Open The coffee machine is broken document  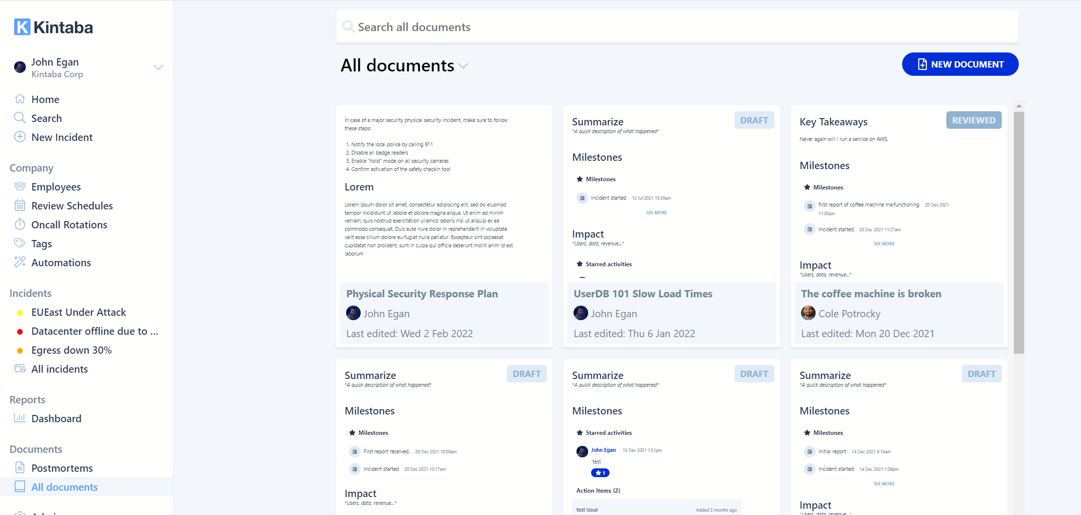[x=871, y=293]
